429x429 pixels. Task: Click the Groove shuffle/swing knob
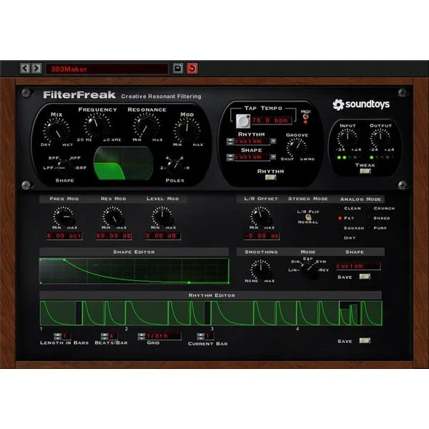tap(297, 148)
